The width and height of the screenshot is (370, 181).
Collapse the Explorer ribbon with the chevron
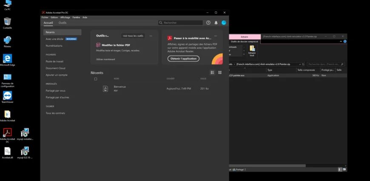pyautogui.click(x=341, y=42)
